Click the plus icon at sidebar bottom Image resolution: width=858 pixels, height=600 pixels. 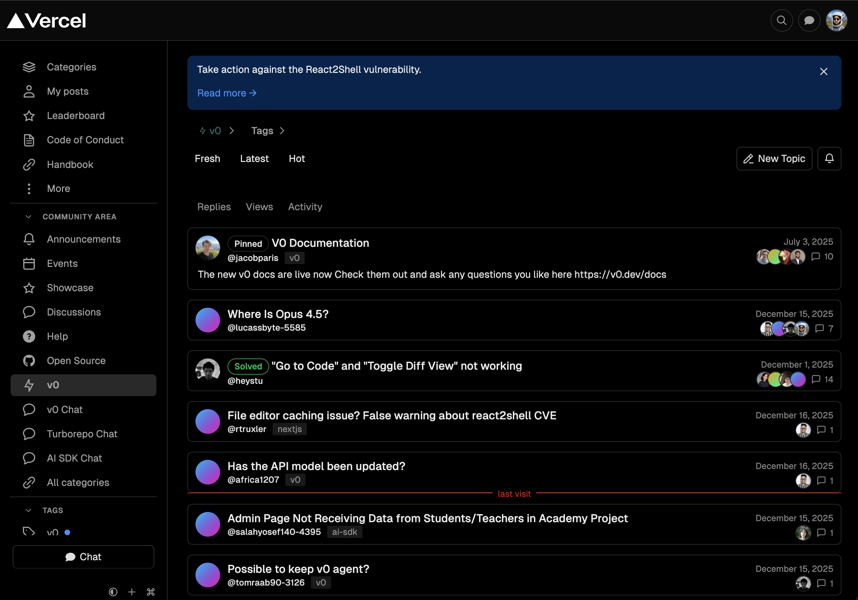tap(131, 592)
